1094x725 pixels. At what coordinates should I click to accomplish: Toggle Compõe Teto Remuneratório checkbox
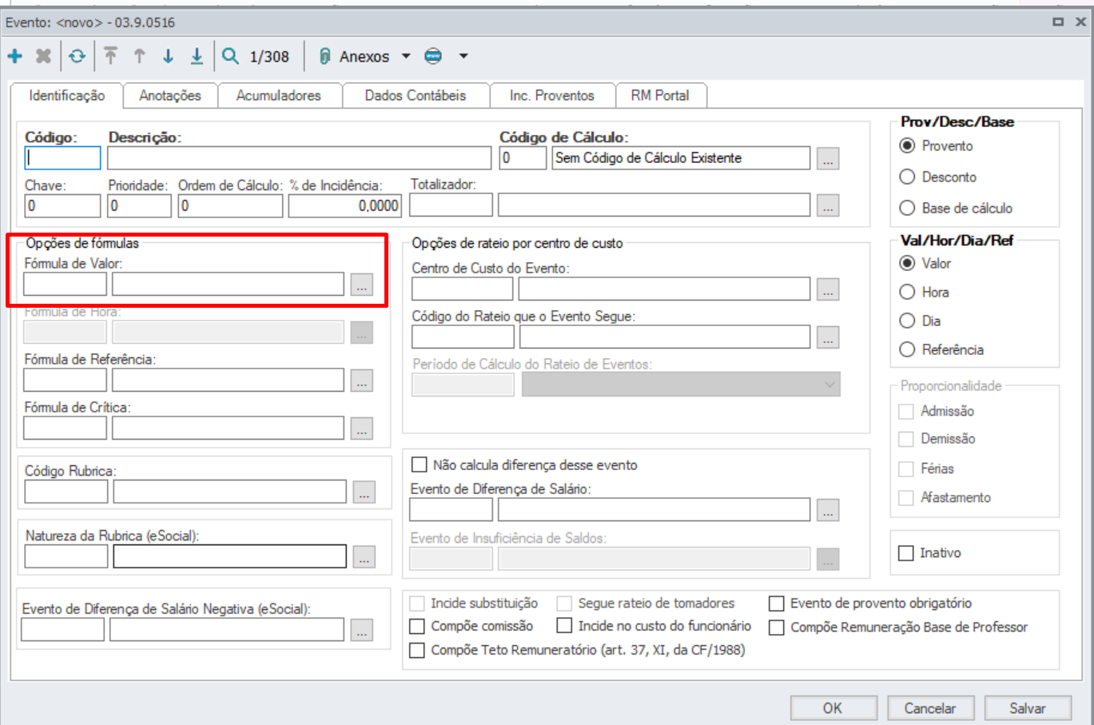pyautogui.click(x=417, y=651)
